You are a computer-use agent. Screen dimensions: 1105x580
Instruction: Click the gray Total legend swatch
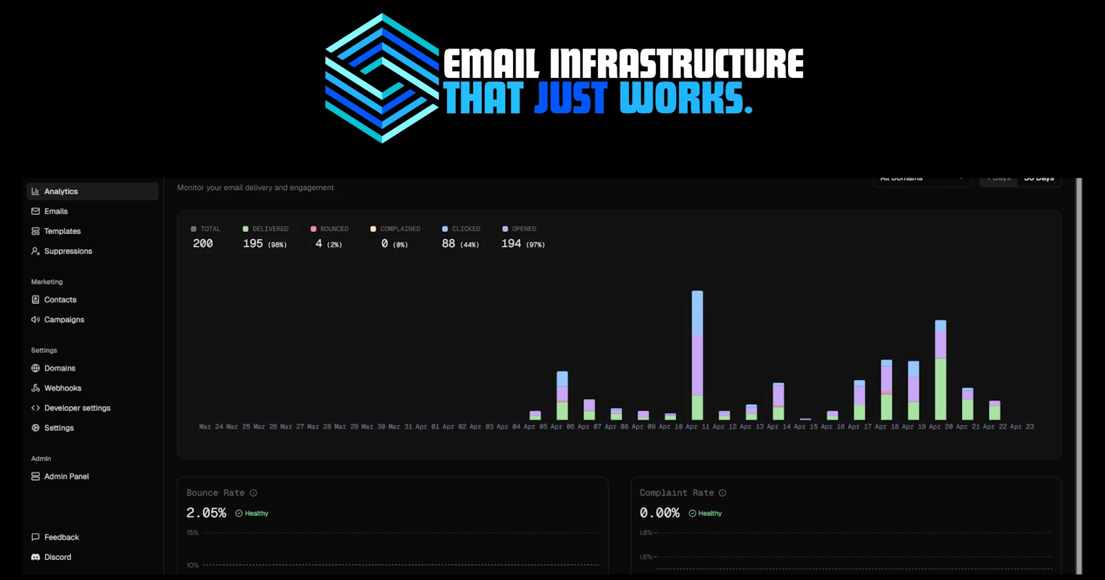point(194,229)
